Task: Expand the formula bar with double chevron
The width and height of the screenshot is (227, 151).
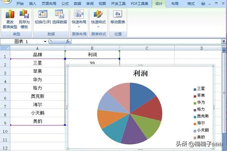Action: [x=224, y=41]
